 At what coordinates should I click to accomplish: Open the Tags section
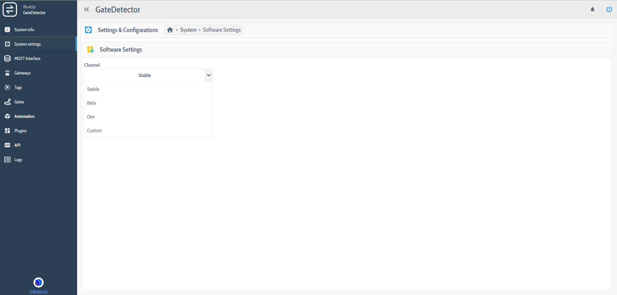click(x=18, y=87)
